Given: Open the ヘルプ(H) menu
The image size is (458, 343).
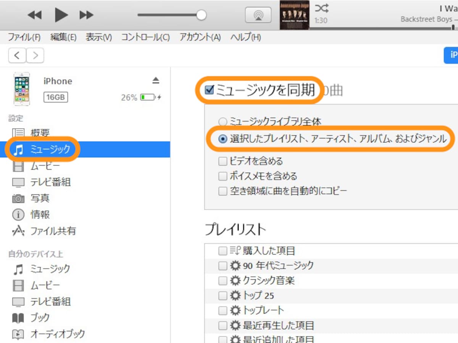Looking at the screenshot, I should [x=245, y=37].
